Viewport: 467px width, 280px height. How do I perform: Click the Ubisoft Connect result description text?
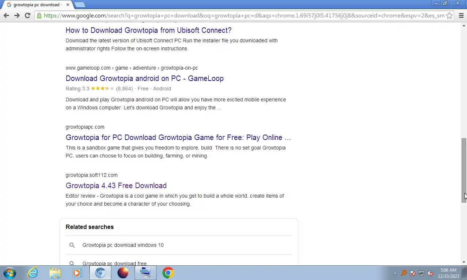[x=171, y=44]
